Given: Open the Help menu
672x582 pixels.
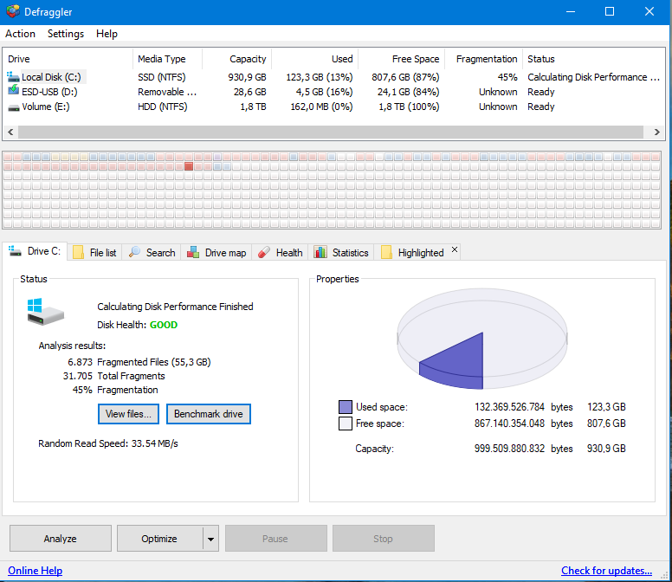Looking at the screenshot, I should coord(107,34).
